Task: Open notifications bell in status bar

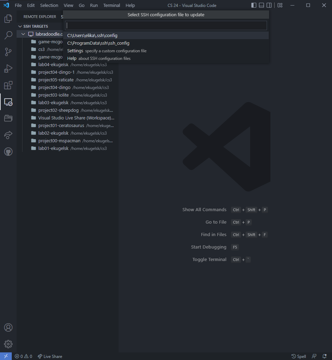Action: pos(324,356)
